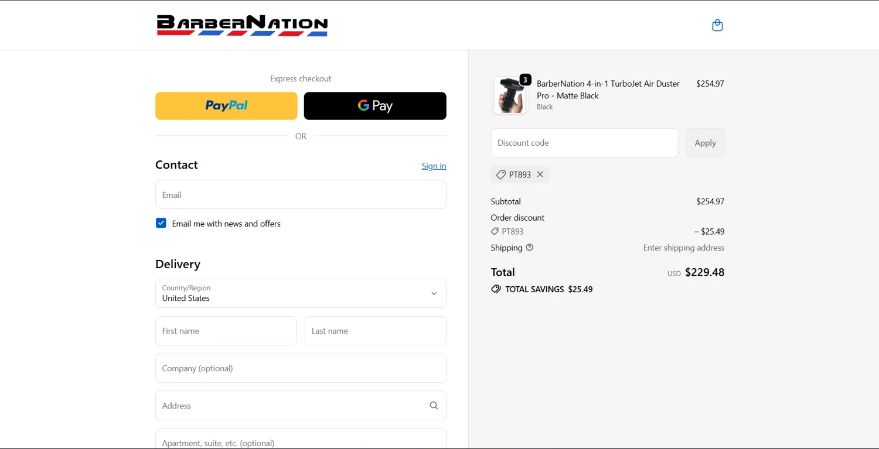
Task: Click the Express checkout label
Action: click(301, 78)
